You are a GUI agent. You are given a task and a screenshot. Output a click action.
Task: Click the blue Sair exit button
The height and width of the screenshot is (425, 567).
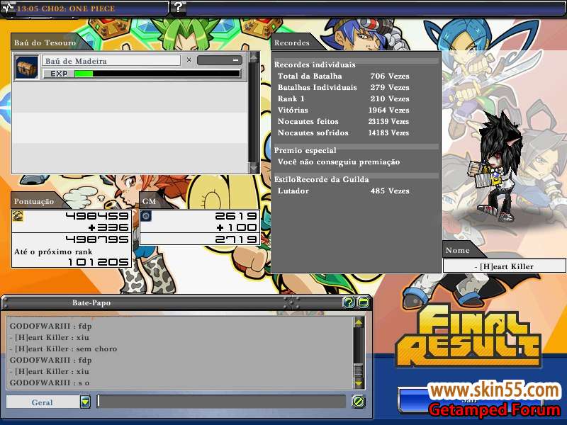[469, 399]
